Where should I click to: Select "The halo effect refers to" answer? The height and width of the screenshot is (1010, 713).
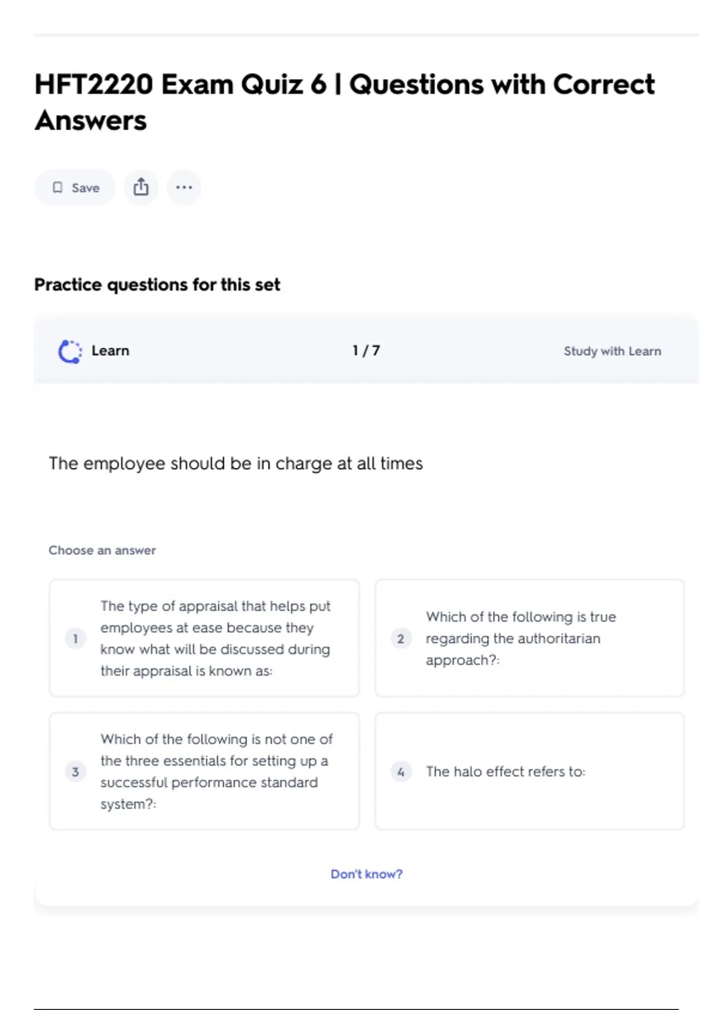(x=505, y=771)
